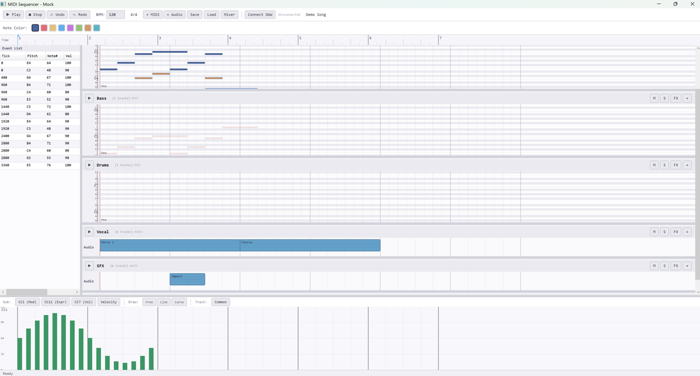700x376 pixels.
Task: Pick the red note color
Action: [x=44, y=28]
